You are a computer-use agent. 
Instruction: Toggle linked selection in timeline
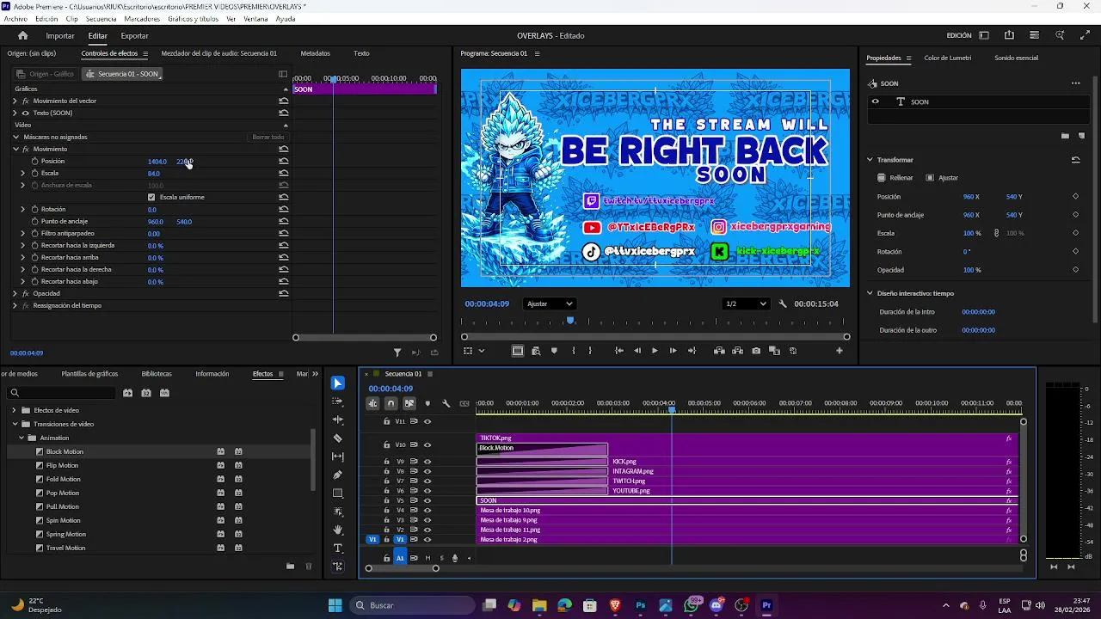pos(409,403)
